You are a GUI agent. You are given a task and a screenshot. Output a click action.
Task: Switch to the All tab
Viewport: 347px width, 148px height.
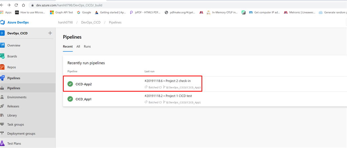tap(78, 47)
